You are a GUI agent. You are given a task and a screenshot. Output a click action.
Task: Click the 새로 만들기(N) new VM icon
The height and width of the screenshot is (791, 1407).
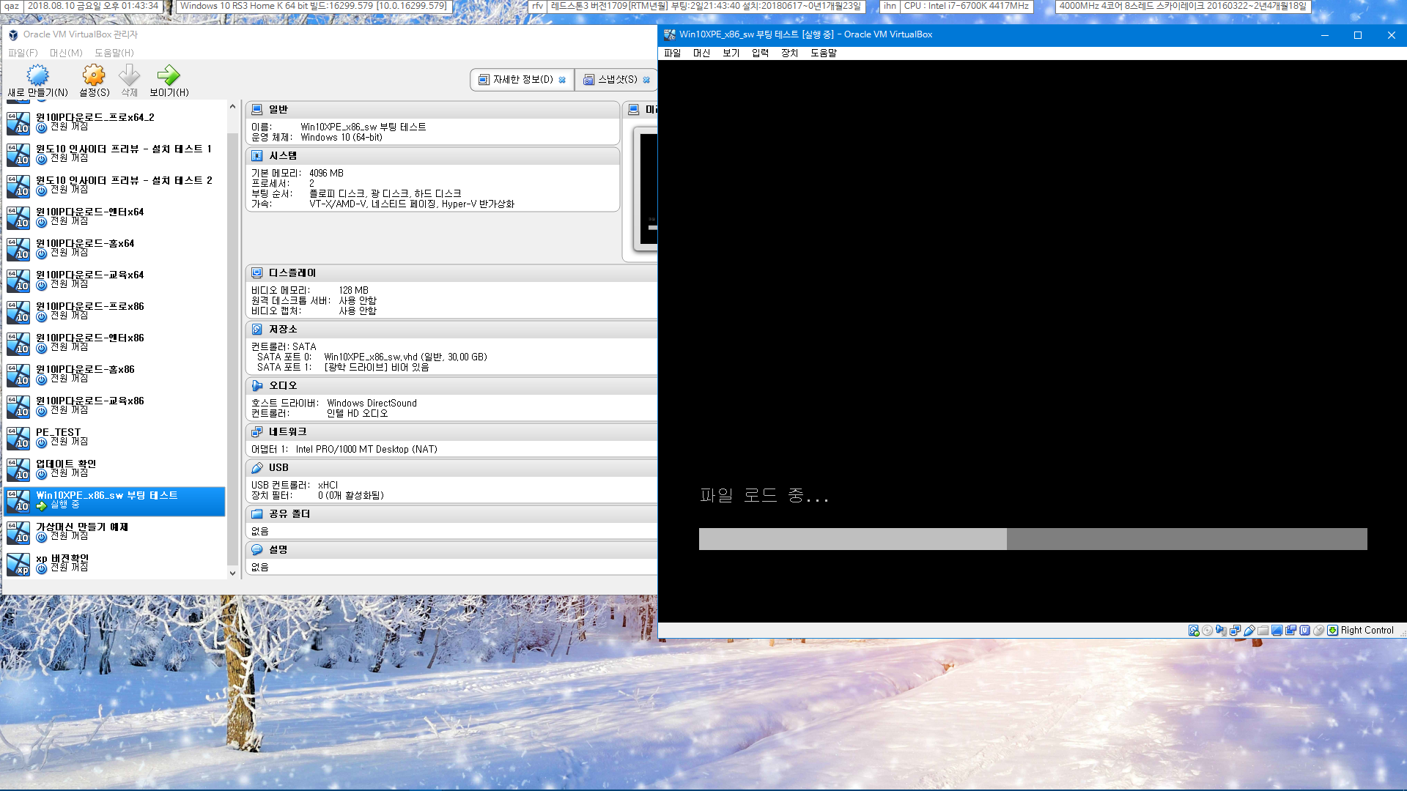pyautogui.click(x=37, y=75)
